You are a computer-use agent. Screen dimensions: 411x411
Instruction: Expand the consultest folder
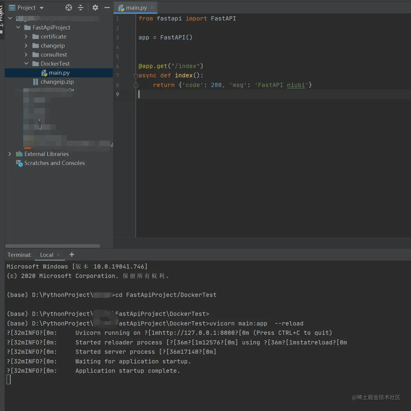(x=26, y=54)
